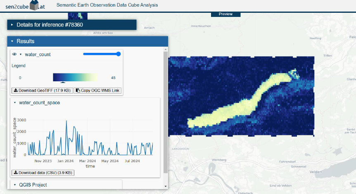The height and width of the screenshot is (194, 356).
Task: Collapse the water_count_space chart section
Action: (15, 102)
